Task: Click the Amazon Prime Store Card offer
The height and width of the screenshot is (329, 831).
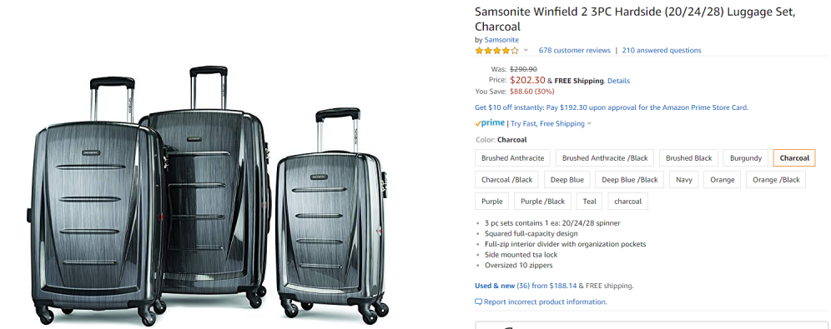Action: tap(612, 107)
